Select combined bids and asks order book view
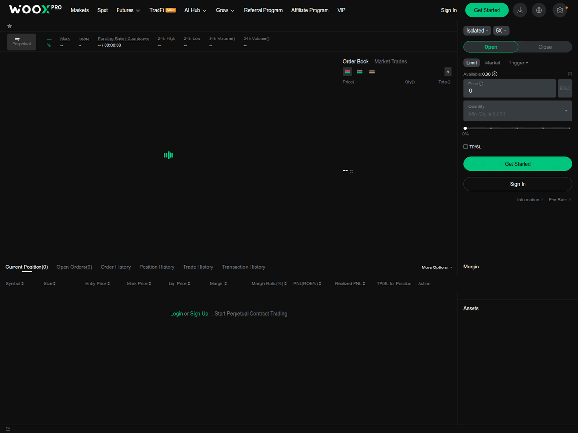 point(347,72)
